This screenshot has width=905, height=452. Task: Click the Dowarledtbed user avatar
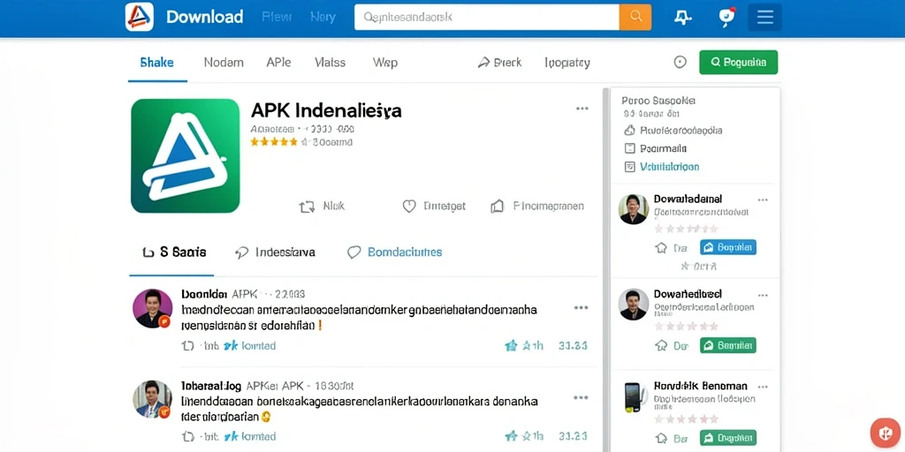click(633, 304)
